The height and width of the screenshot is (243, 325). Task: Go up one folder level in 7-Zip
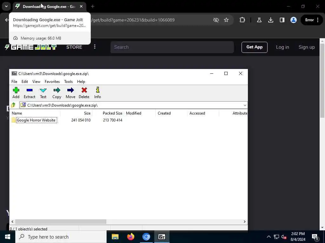pos(13,105)
